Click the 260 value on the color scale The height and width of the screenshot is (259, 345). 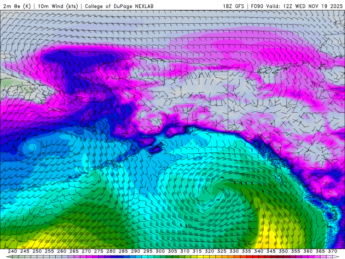pyautogui.click(x=62, y=251)
